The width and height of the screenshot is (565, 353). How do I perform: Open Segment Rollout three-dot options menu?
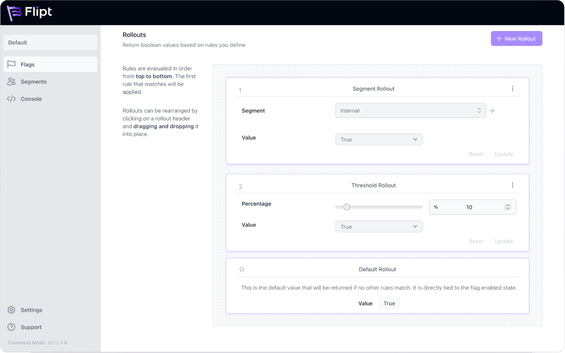(x=512, y=89)
